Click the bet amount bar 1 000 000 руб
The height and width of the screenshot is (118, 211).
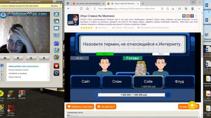132,95
